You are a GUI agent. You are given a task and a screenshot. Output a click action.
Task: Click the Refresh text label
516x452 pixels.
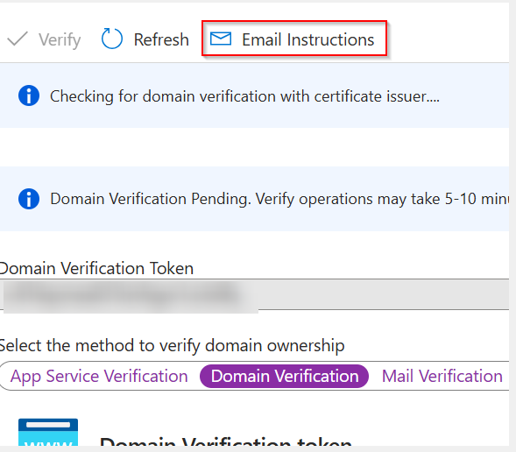coord(161,39)
